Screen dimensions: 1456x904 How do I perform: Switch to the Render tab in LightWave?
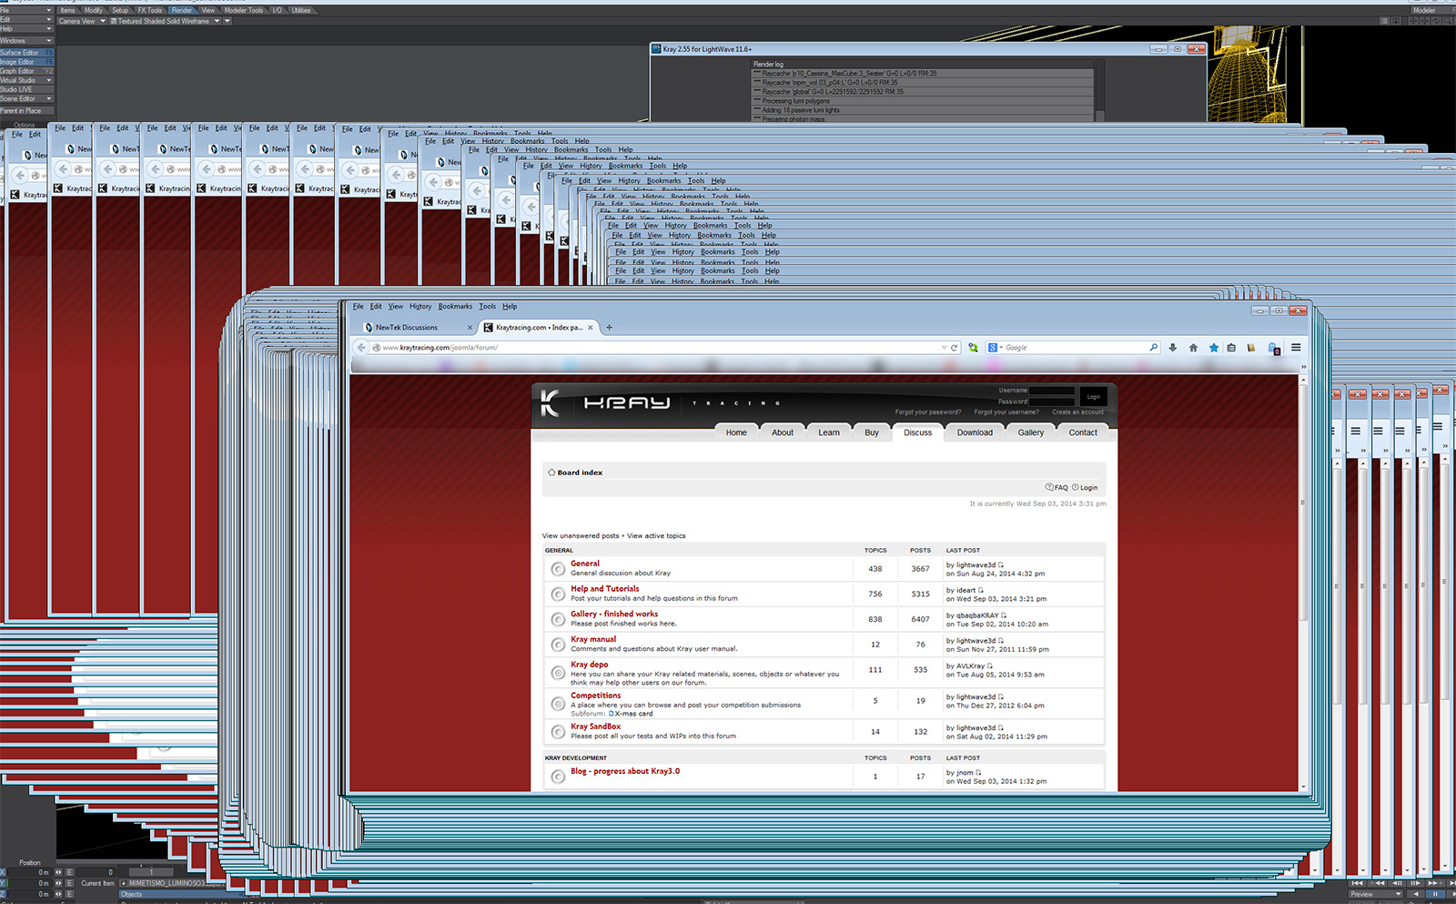click(x=182, y=10)
